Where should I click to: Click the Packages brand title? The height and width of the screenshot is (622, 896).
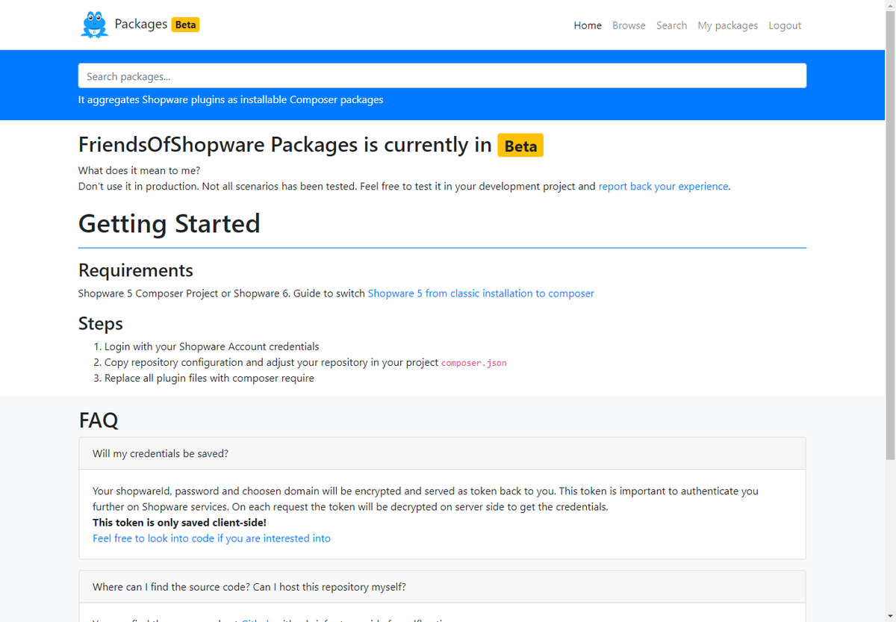coord(140,24)
